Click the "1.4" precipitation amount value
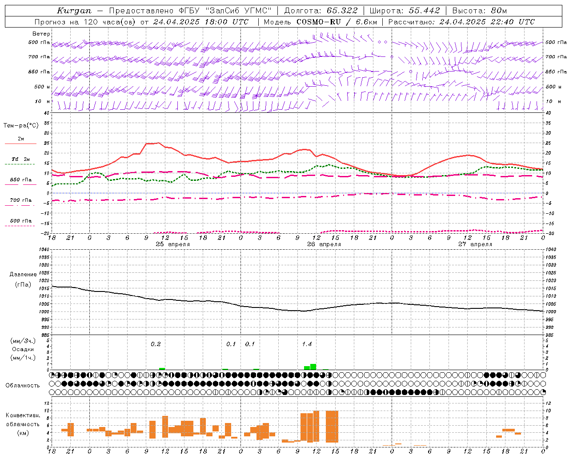 click(307, 344)
